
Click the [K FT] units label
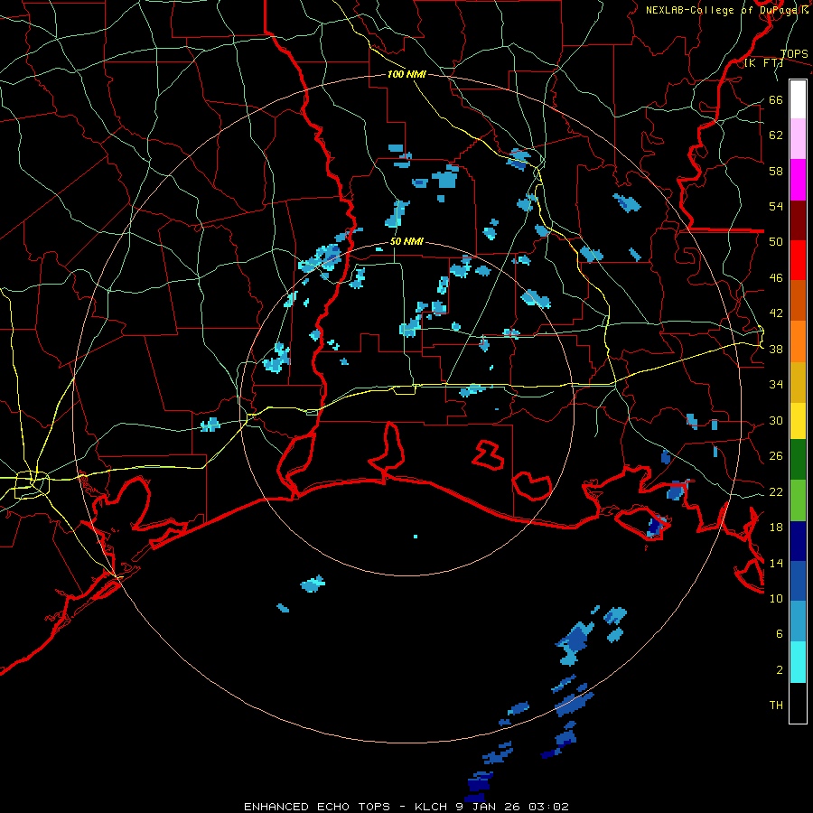coord(763,63)
